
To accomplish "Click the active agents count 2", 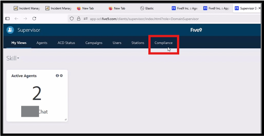I will (37, 93).
